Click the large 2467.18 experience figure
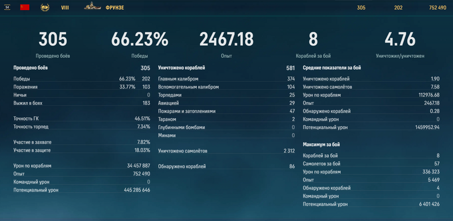The height and width of the screenshot is (221, 453). (226, 39)
